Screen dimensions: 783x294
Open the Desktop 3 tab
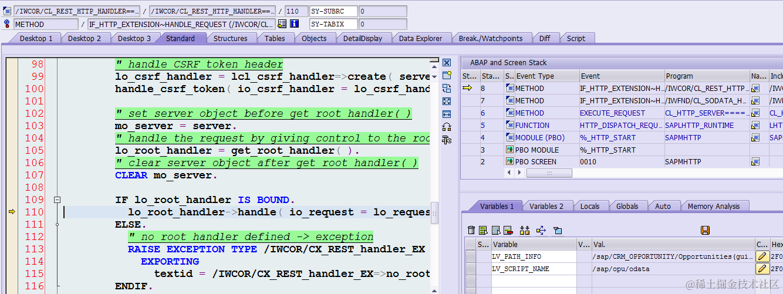pyautogui.click(x=134, y=38)
